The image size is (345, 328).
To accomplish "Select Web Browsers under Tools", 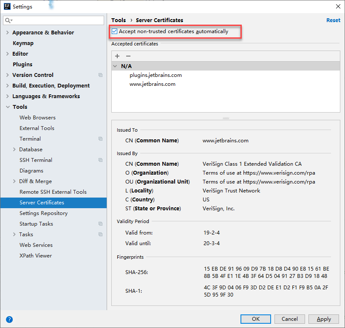I will pyautogui.click(x=37, y=117).
